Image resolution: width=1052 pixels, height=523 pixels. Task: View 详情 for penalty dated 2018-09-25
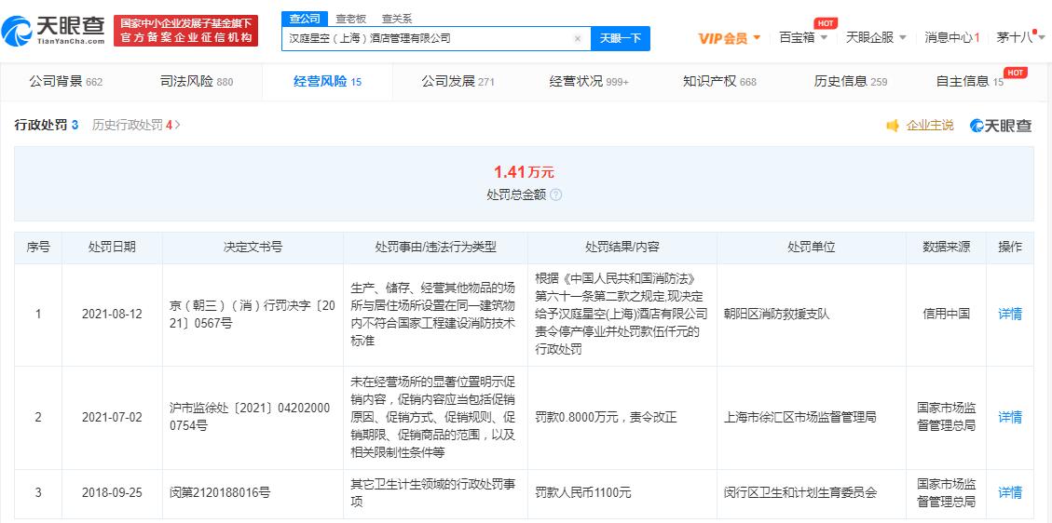coord(1010,493)
